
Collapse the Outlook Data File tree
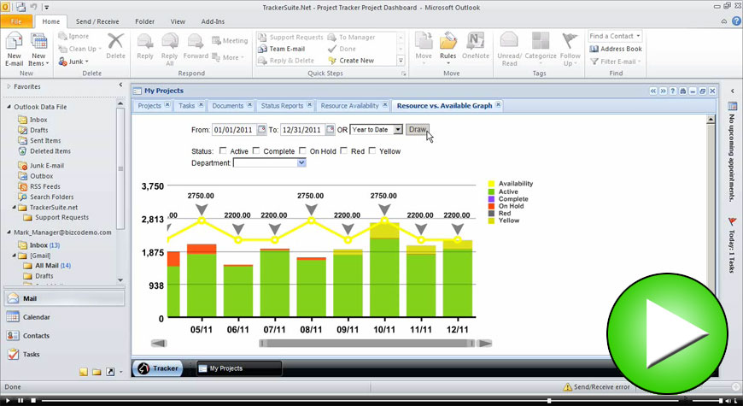coord(9,107)
